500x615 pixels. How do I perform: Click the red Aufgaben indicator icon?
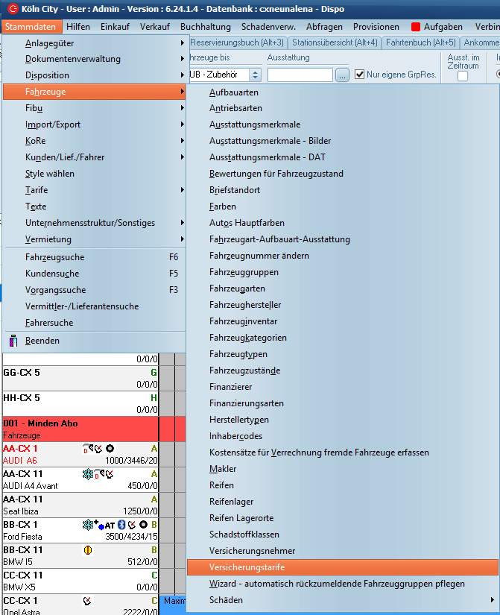click(416, 26)
